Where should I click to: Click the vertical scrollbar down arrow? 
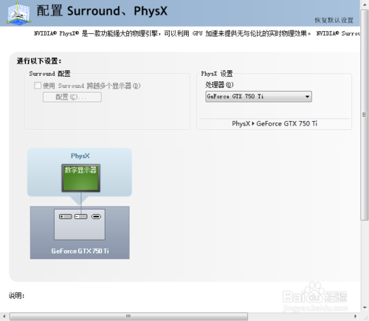[365, 307]
